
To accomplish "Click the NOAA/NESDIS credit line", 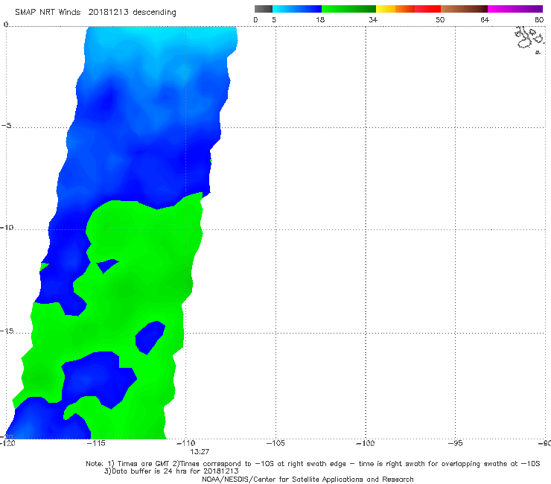I will tap(308, 480).
